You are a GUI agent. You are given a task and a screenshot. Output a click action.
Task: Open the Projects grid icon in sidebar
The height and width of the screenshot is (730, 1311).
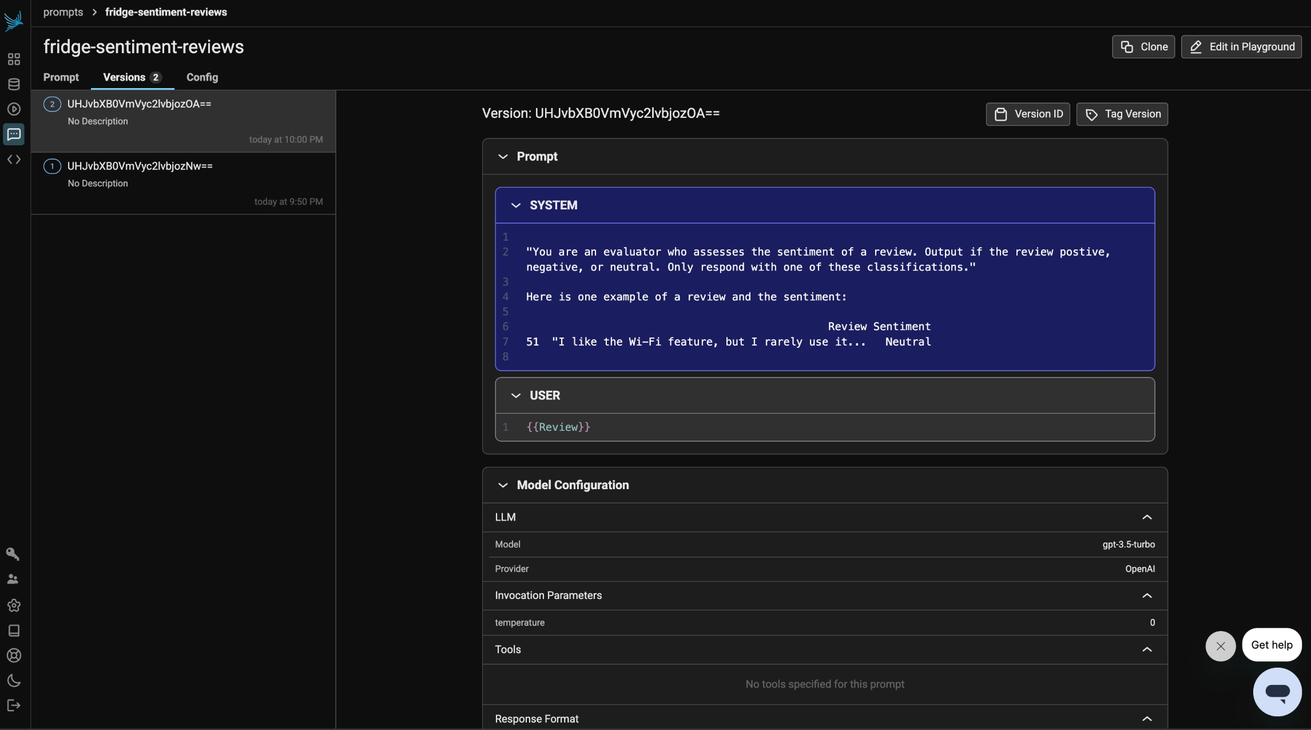pyautogui.click(x=14, y=59)
